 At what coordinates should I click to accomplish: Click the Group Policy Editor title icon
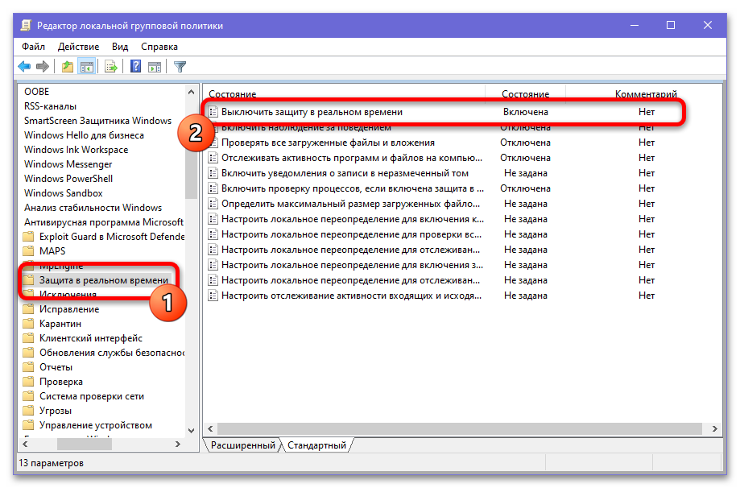[x=26, y=26]
